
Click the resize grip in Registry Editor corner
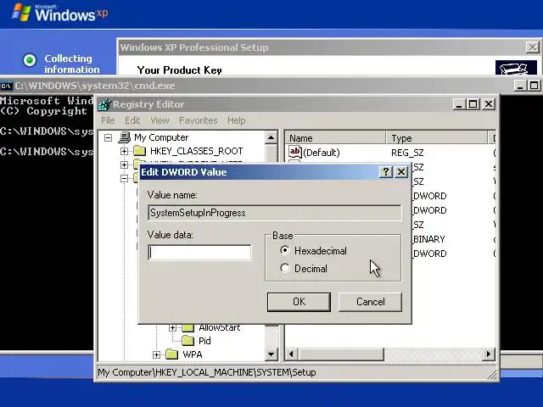click(492, 374)
